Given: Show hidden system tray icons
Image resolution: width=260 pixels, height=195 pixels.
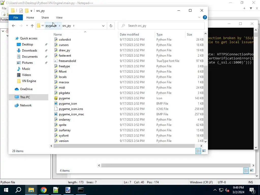Looking at the screenshot, I should click(215, 190).
